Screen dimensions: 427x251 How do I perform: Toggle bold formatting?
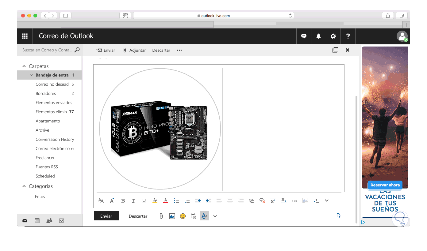coord(123,201)
